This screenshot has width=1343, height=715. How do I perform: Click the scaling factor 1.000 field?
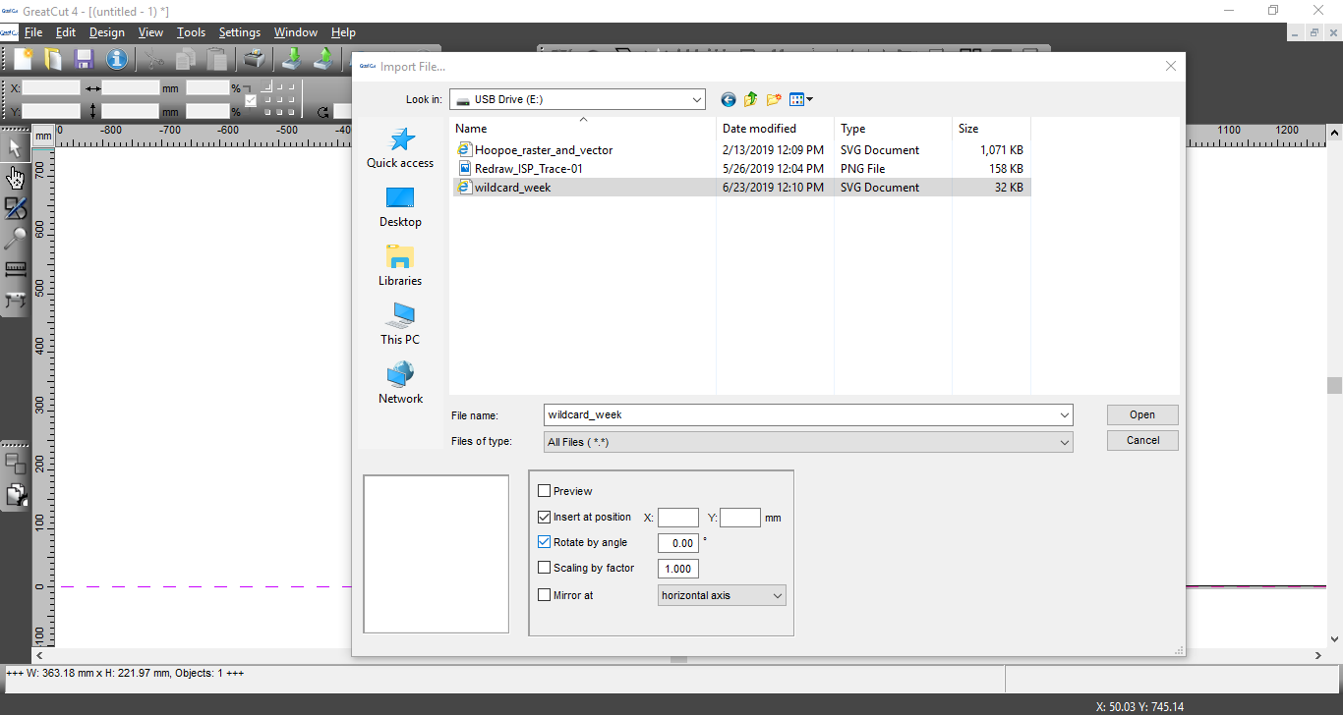pyautogui.click(x=678, y=569)
